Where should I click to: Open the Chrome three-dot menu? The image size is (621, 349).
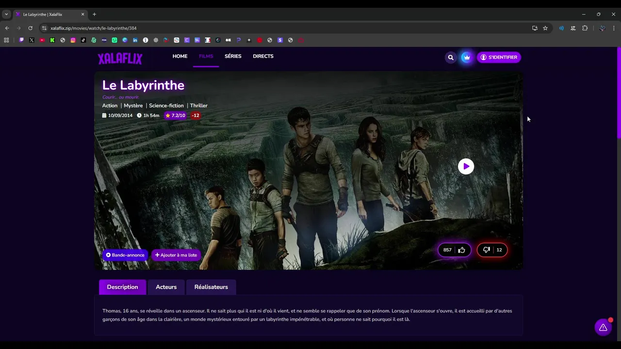point(614,28)
